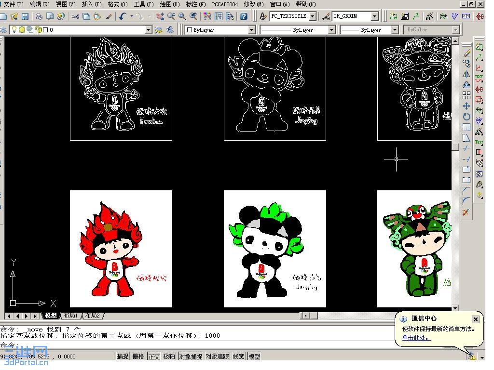Image resolution: width=494 pixels, height=370 pixels.
Task: Open the Help question mark icon
Action: point(244,16)
